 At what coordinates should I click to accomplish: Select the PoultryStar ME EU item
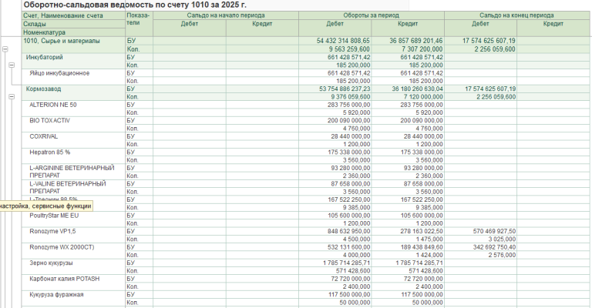coord(54,216)
